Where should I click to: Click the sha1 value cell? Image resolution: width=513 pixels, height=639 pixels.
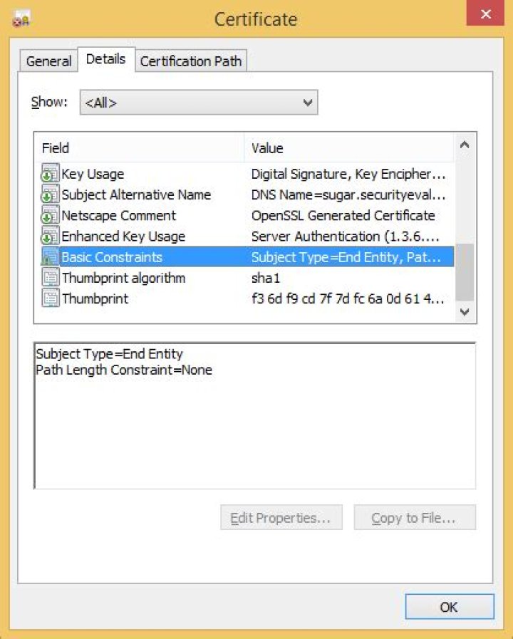pos(266,278)
